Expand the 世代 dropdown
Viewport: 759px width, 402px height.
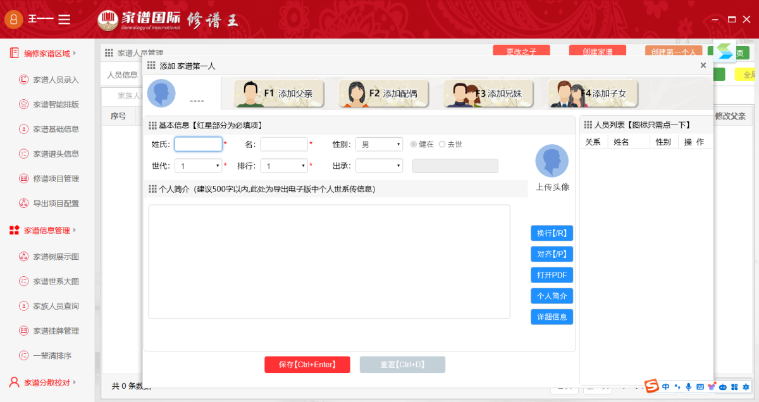198,165
